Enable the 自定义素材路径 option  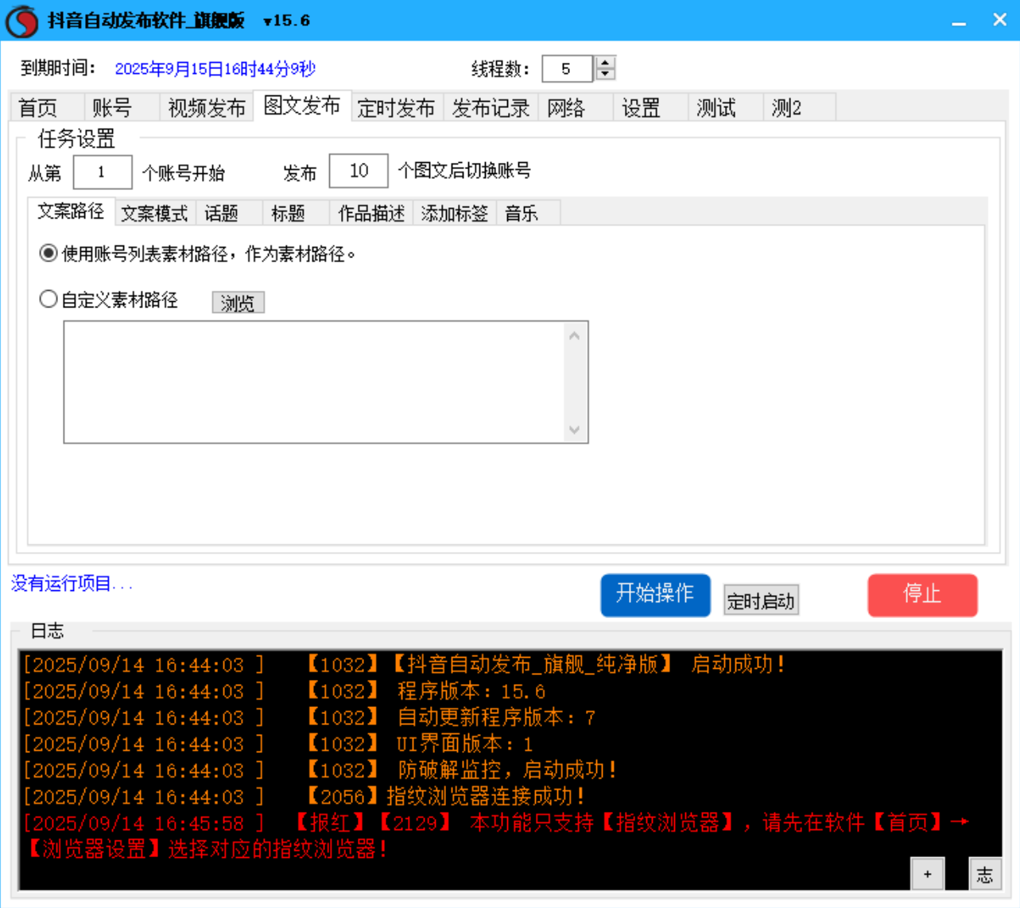coord(48,298)
